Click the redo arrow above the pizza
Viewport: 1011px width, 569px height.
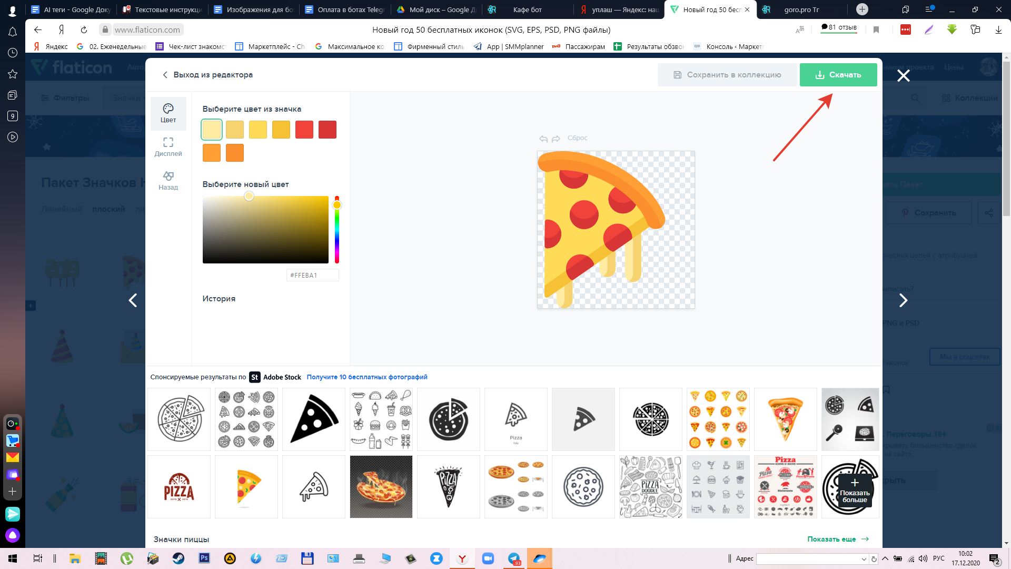tap(556, 139)
